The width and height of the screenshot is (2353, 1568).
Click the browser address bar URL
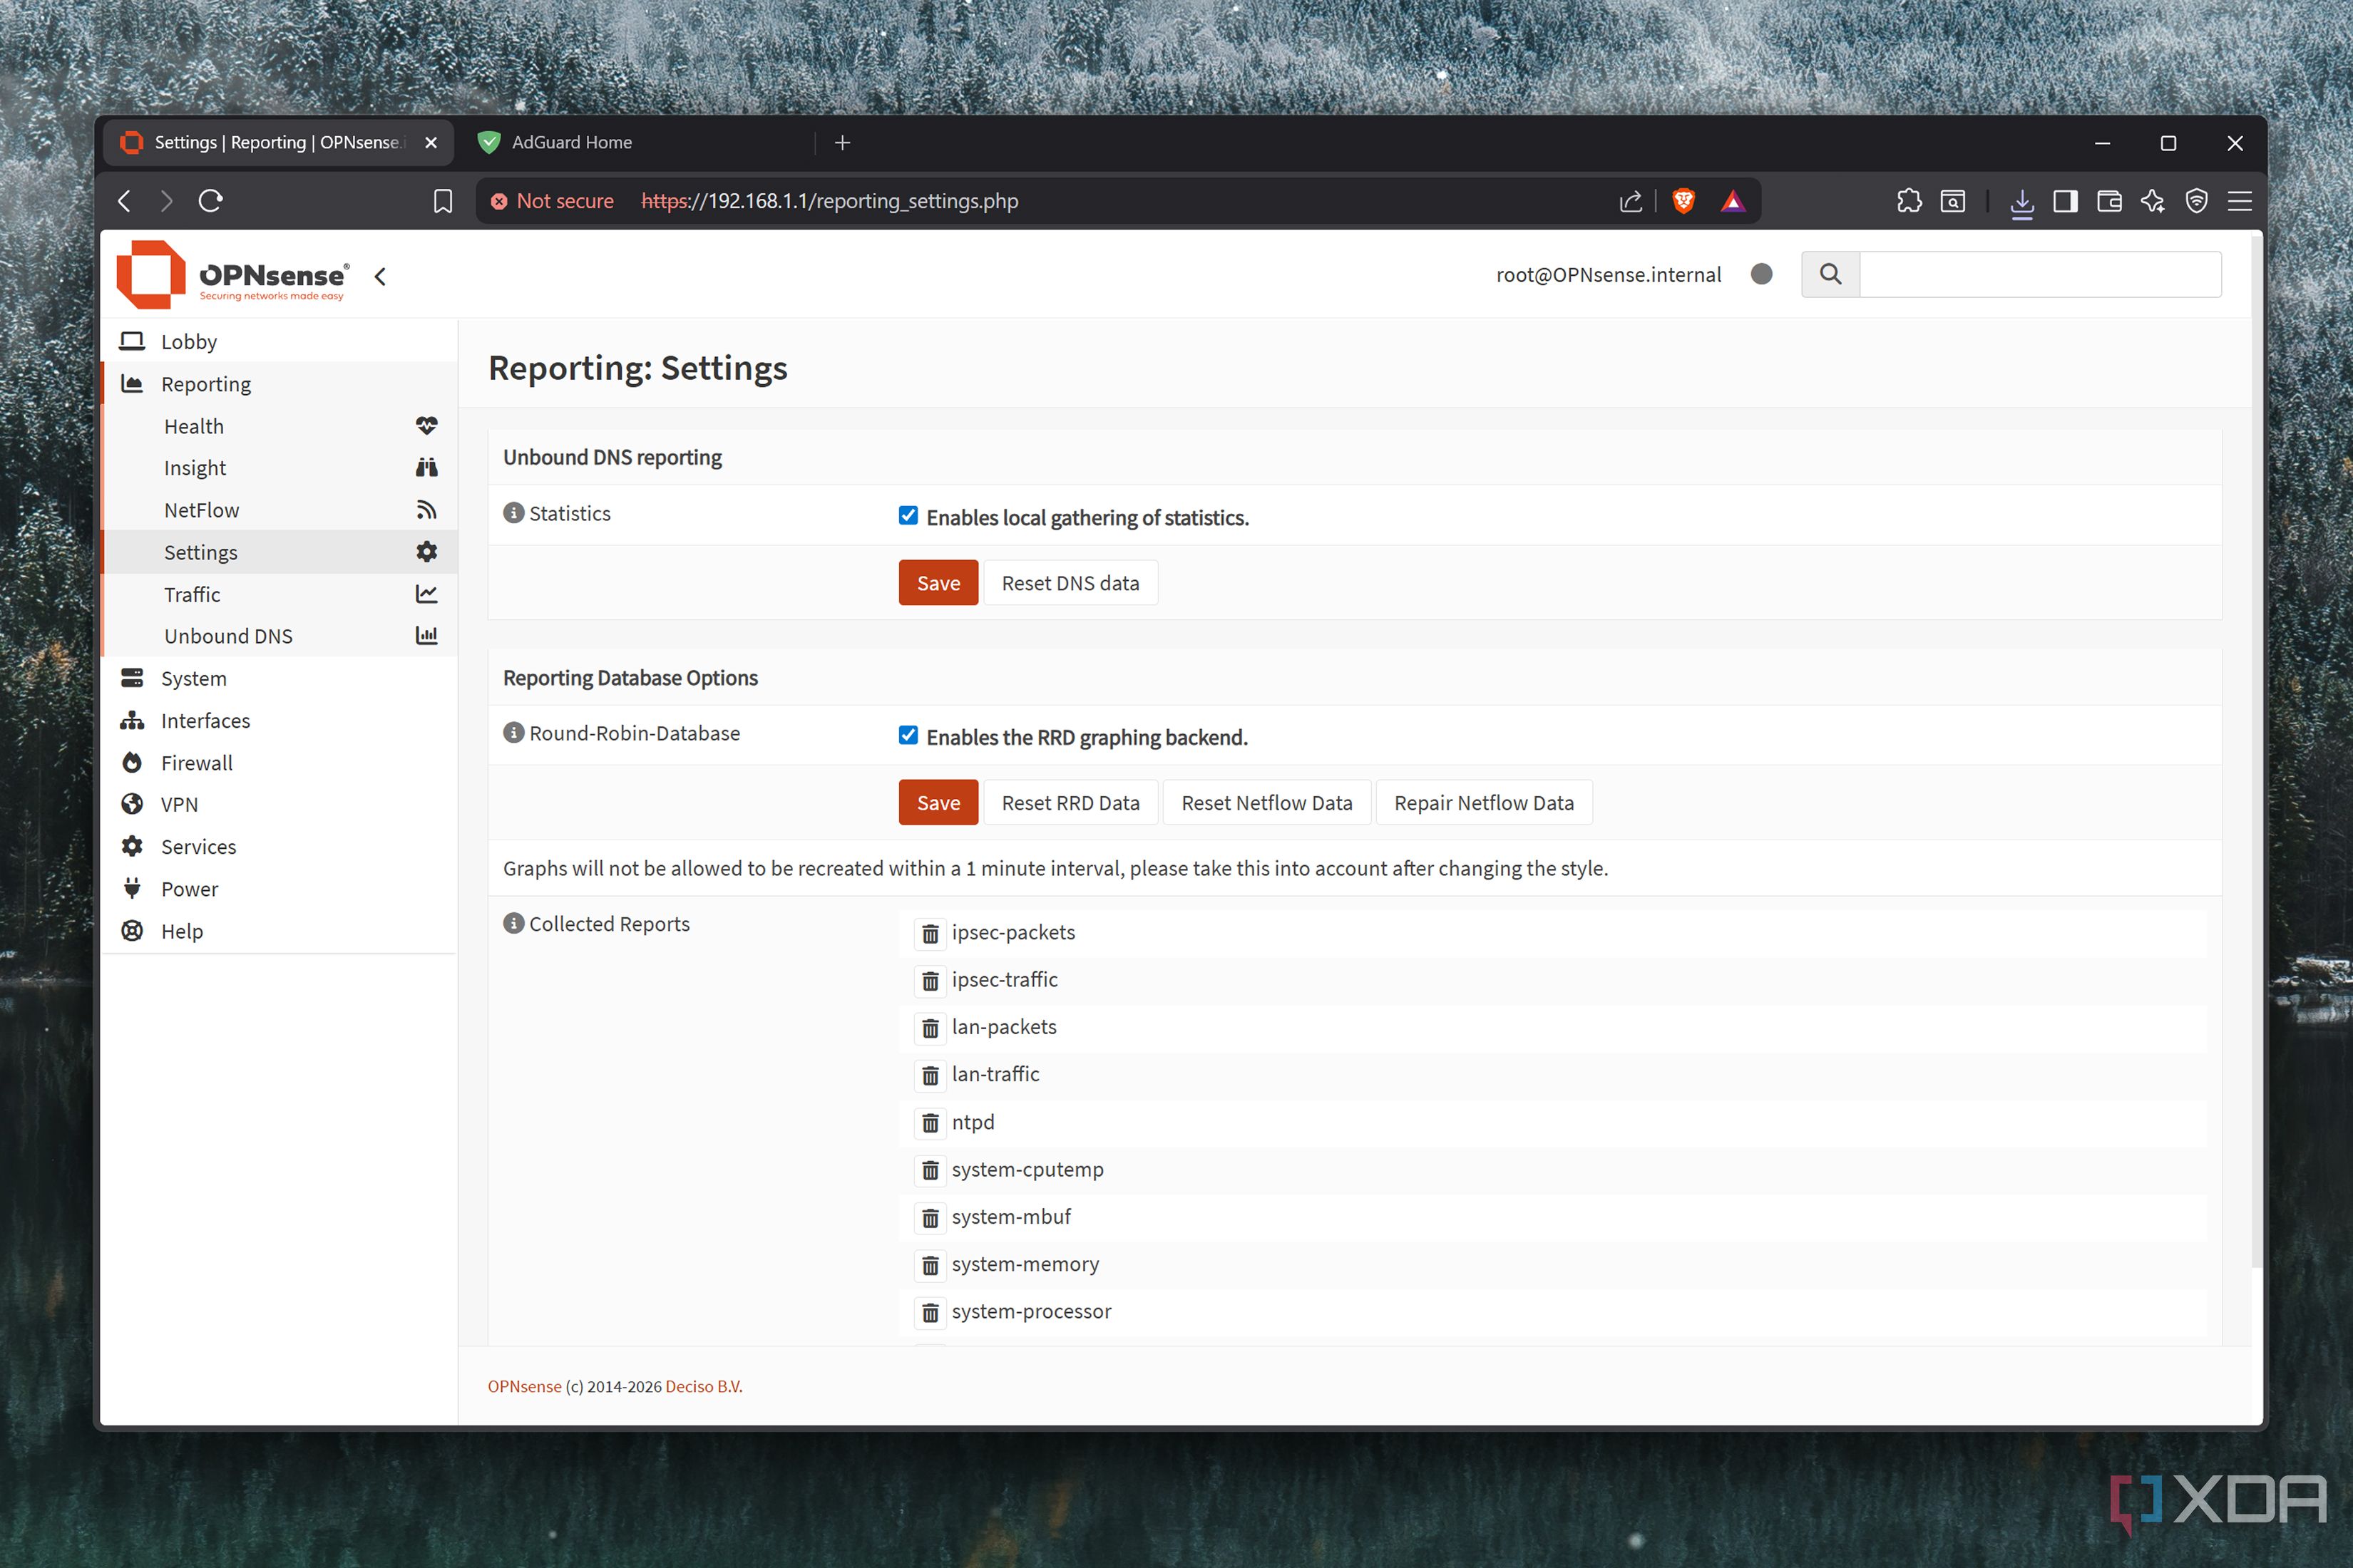tap(829, 201)
